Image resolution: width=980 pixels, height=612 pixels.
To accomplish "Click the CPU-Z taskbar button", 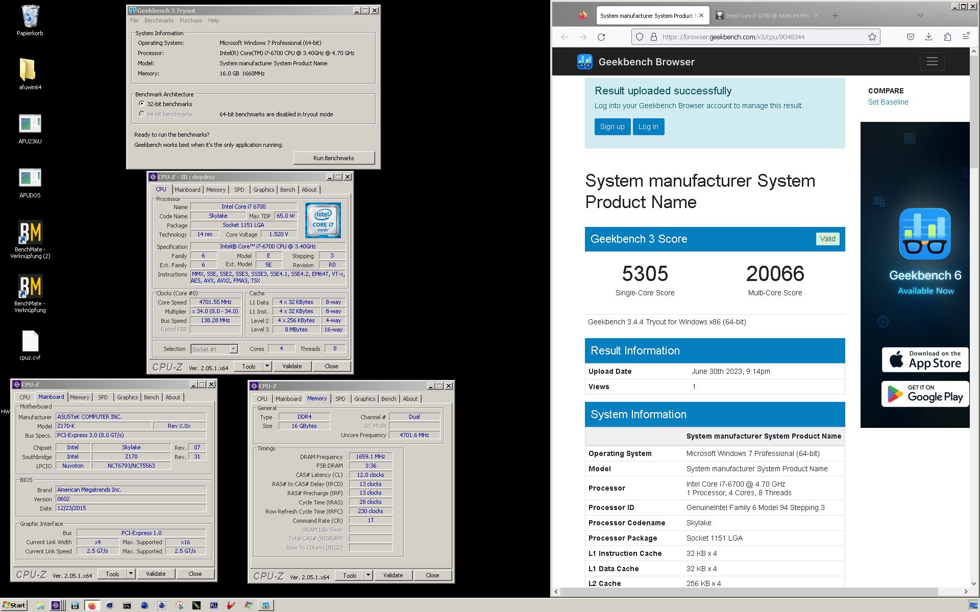I will coord(56,605).
